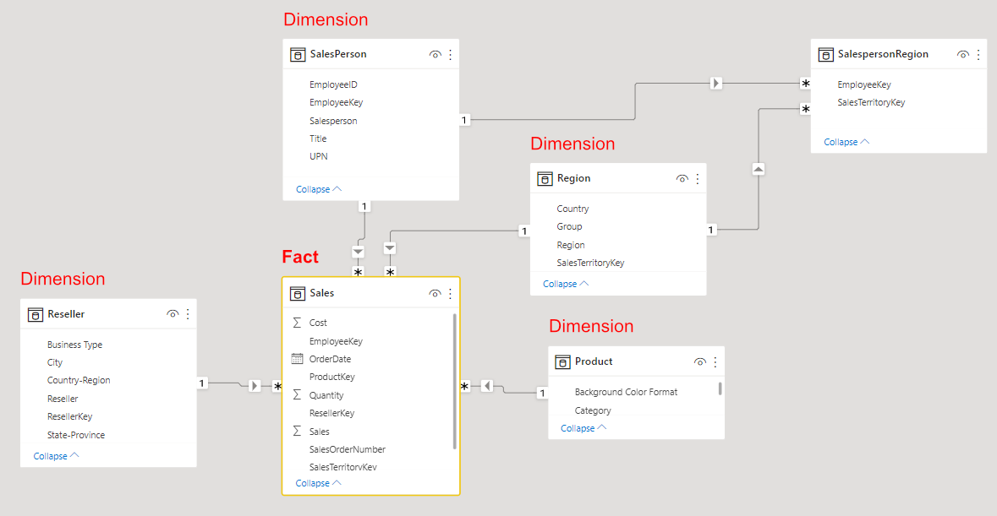Viewport: 997px width, 516px height.
Task: Select EmployeeKey field in SalespersonRegion table
Action: pos(864,84)
